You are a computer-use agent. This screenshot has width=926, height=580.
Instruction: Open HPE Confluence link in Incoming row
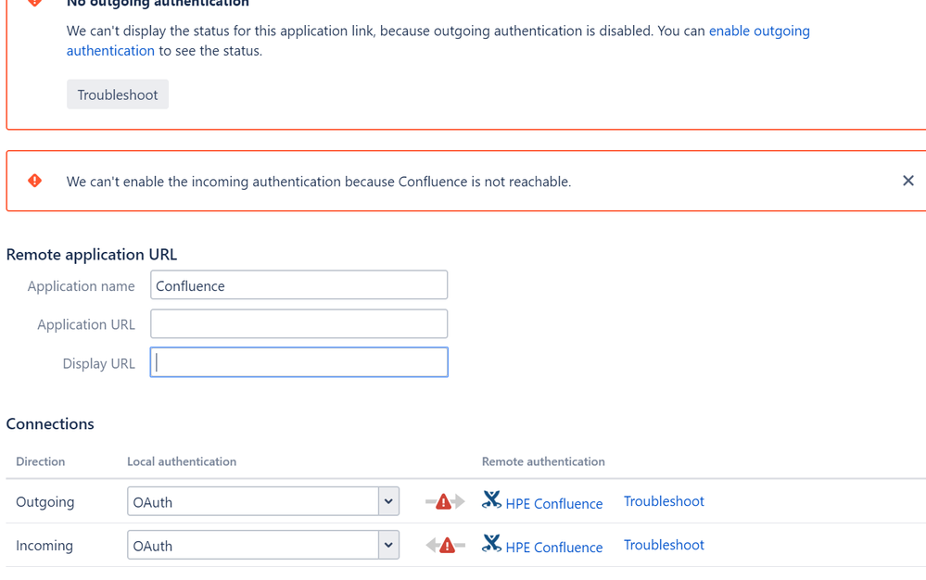(554, 547)
